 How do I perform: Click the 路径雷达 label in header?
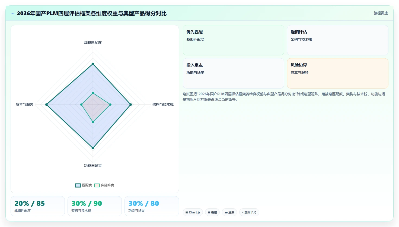pos(381,13)
